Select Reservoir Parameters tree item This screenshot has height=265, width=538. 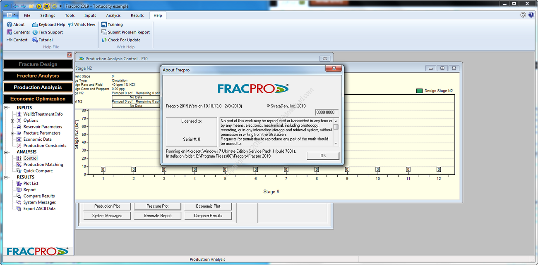(x=43, y=127)
